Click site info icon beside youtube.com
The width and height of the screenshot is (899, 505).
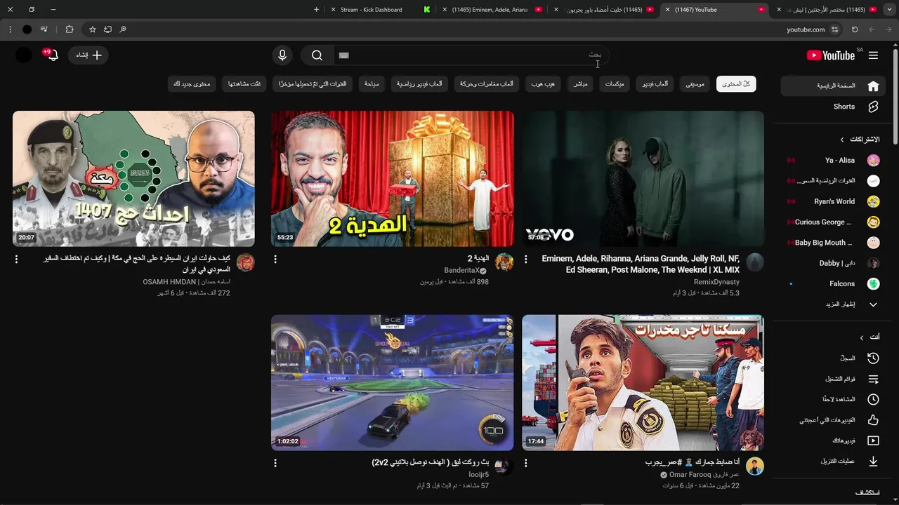(834, 29)
